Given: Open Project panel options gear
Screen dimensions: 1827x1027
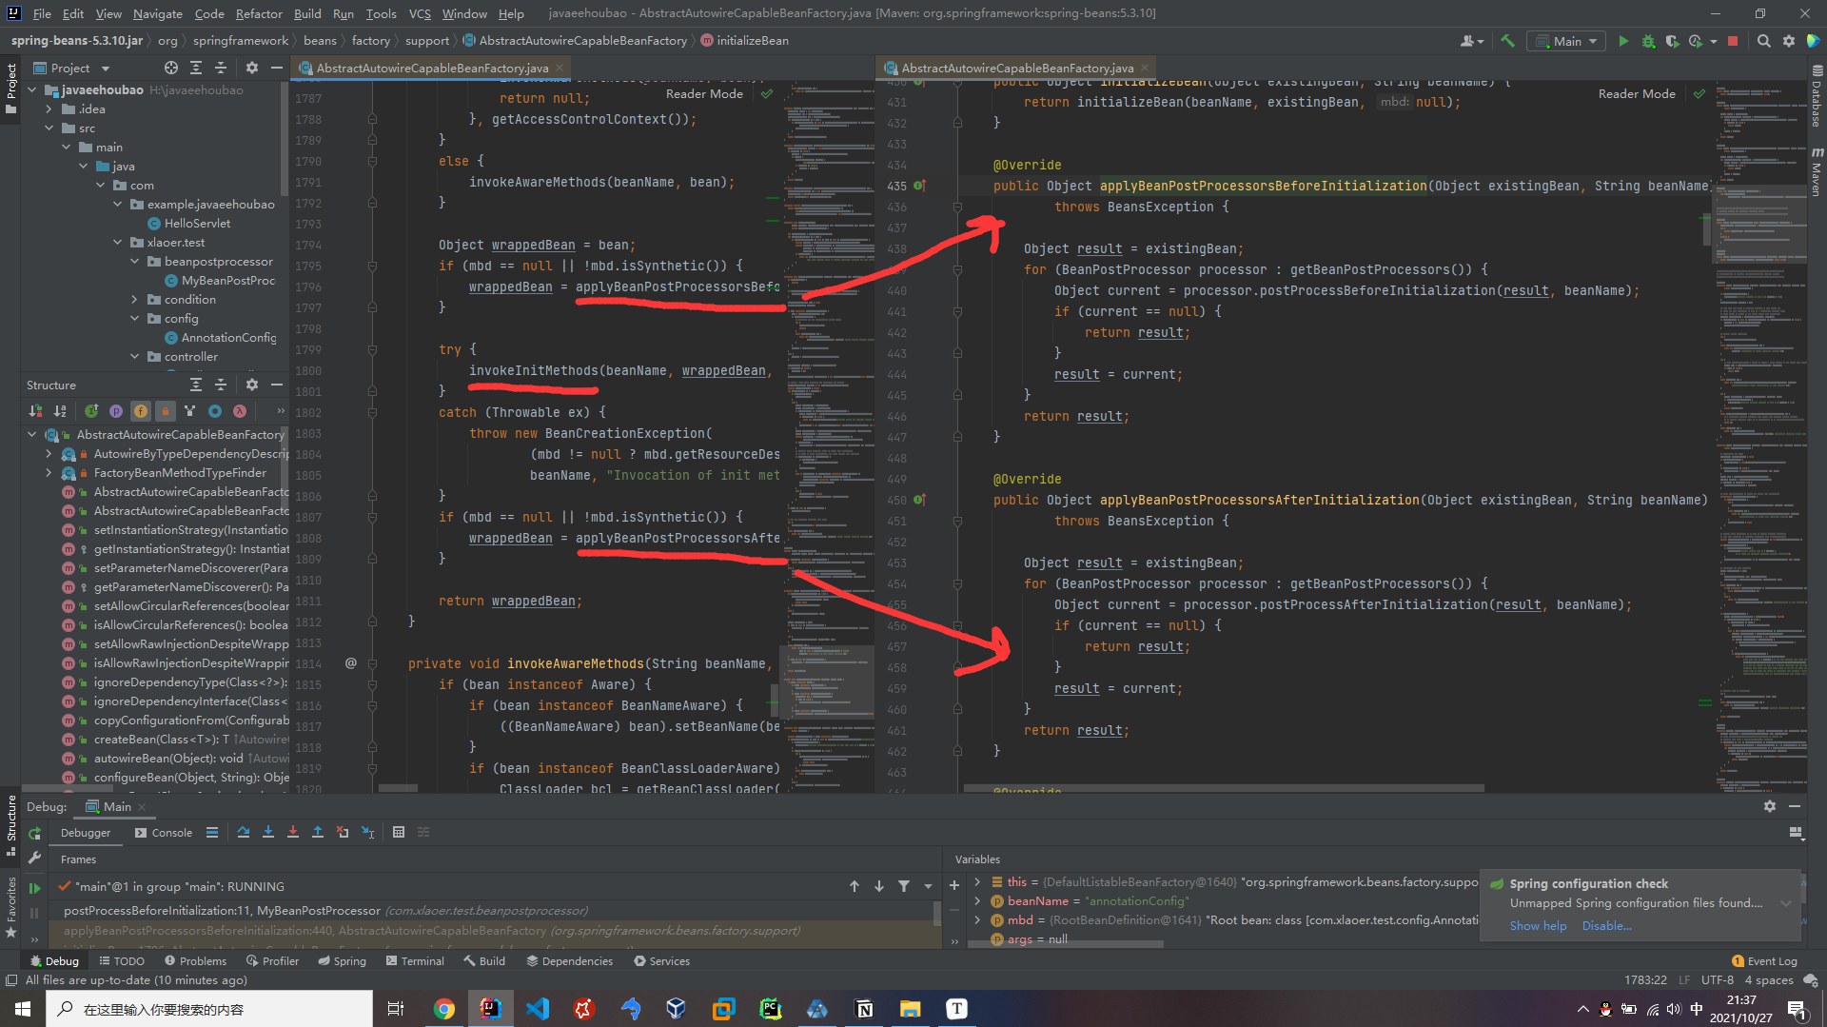Looking at the screenshot, I should pyautogui.click(x=252, y=68).
